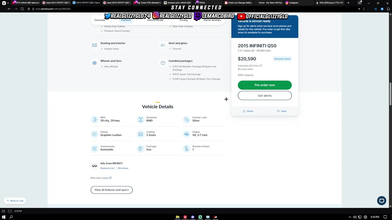Click the $20,590 price text

click(x=247, y=59)
